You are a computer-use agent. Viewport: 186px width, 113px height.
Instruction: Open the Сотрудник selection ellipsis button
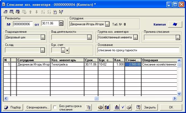107,24
